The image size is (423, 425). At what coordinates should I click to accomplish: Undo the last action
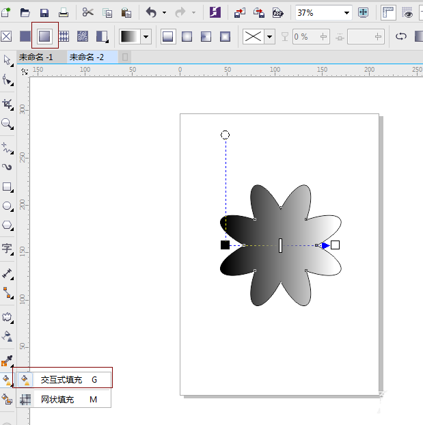coord(151,12)
